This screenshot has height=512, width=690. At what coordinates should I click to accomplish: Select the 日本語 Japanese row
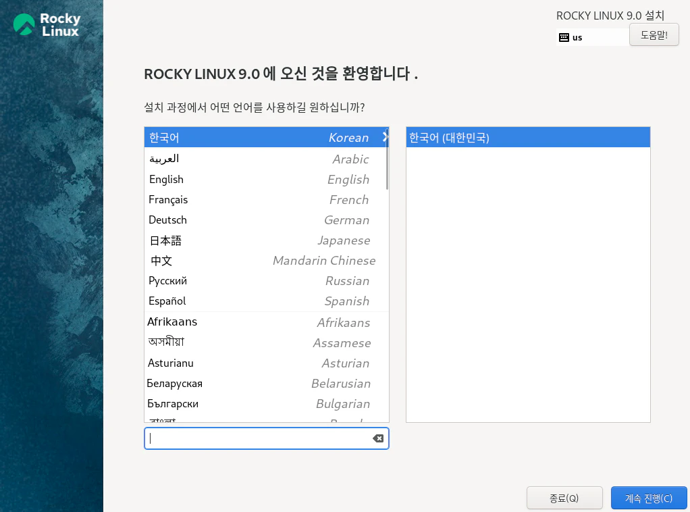(x=266, y=240)
